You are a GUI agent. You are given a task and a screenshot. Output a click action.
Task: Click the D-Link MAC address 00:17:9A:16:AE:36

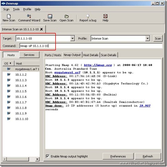[x=85, y=76]
